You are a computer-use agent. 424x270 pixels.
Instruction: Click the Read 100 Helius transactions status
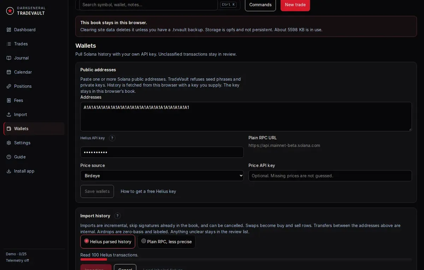click(x=109, y=255)
